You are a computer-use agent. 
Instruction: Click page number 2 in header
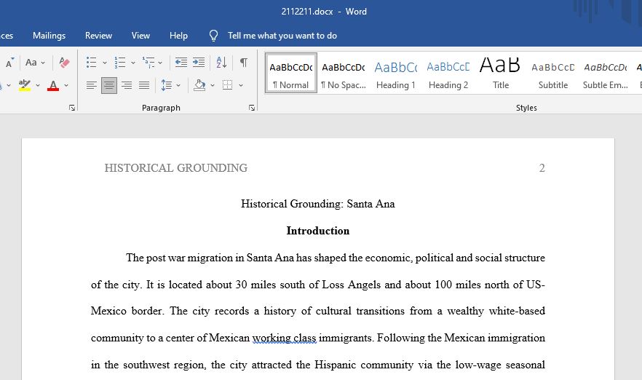pos(542,168)
